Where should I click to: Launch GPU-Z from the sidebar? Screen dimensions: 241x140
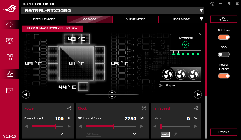[10, 90]
